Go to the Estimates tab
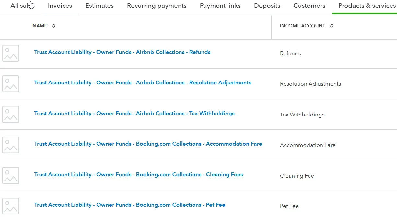This screenshot has height=219, width=397. (99, 6)
